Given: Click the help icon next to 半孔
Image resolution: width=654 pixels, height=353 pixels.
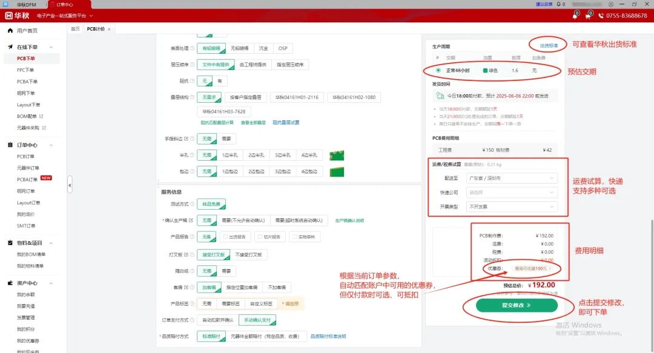Looking at the screenshot, I should [193, 155].
